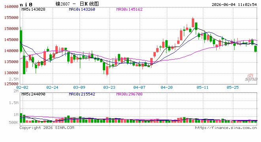Click the 04-07 date axis label
This screenshot has height=142, width=261.
139,87
